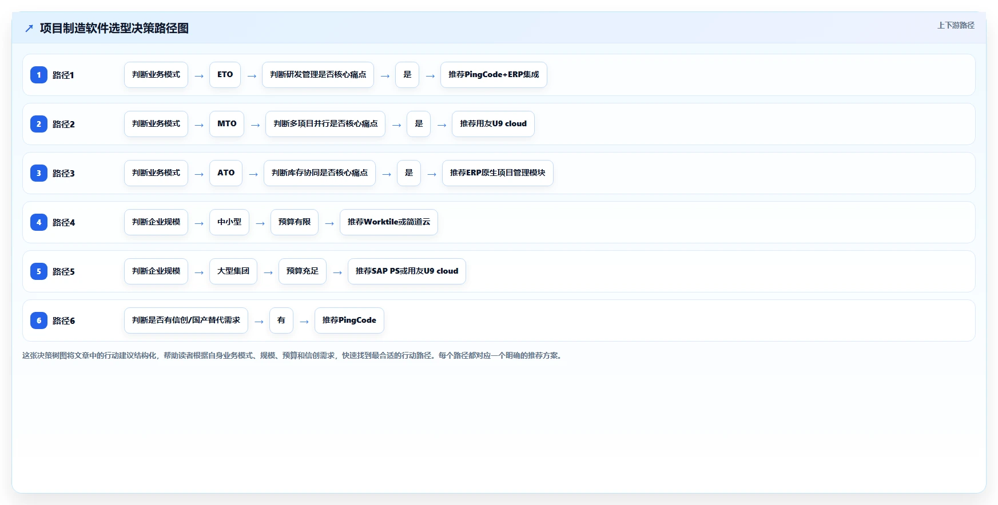Select the 判断业务模式 node in 路径2
Image resolution: width=998 pixels, height=505 pixels.
click(156, 124)
